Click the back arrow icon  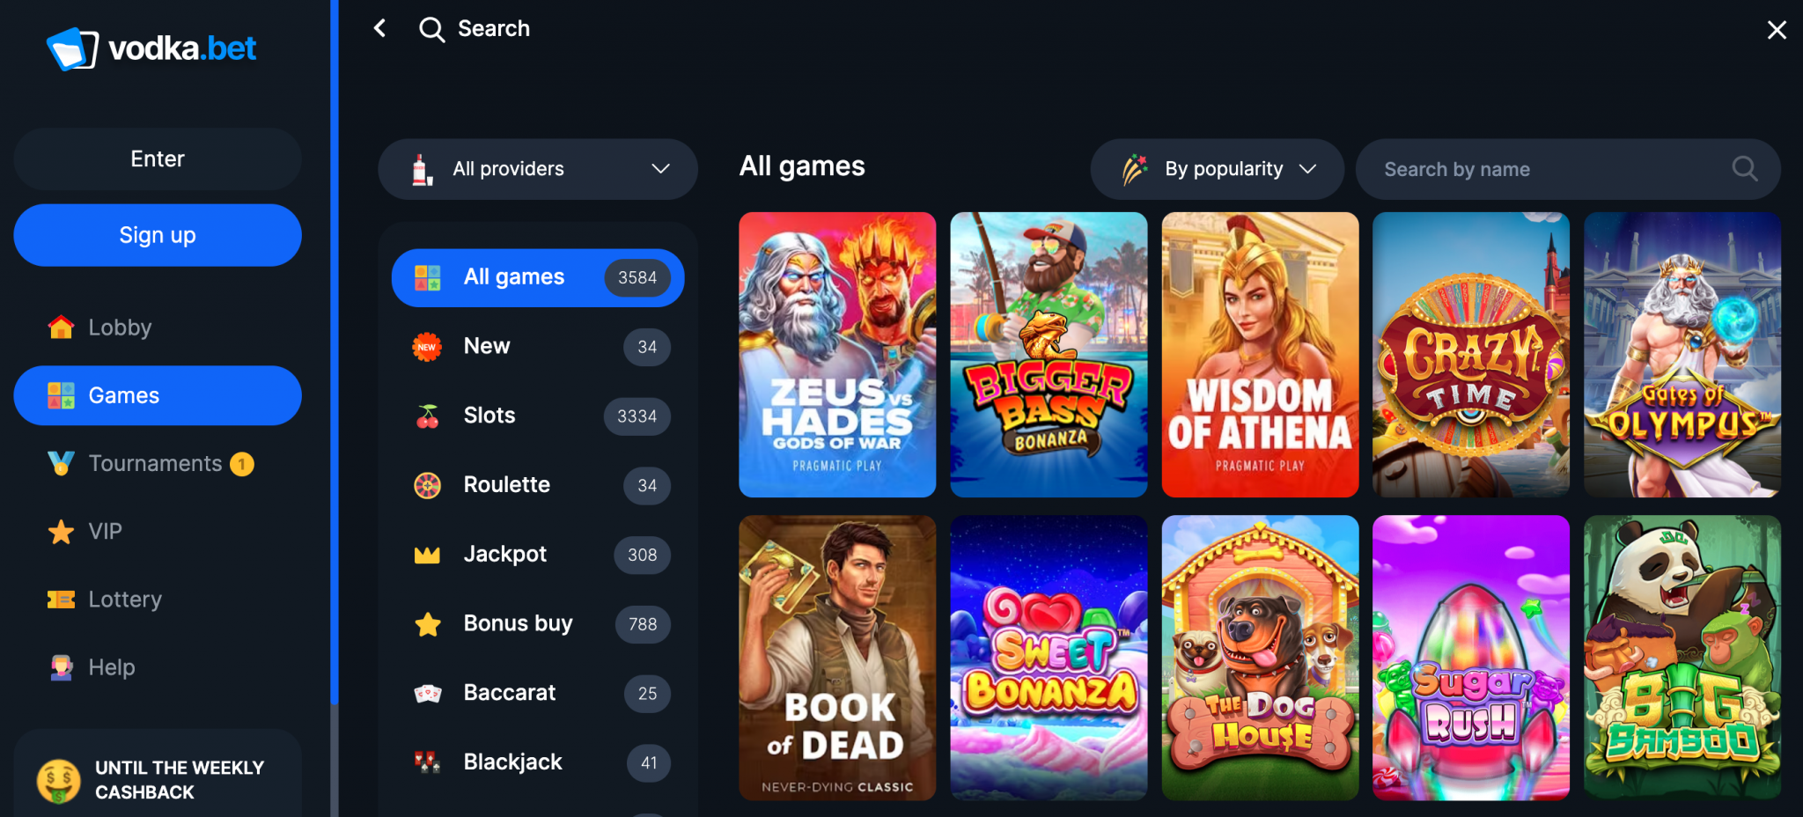coord(379,28)
